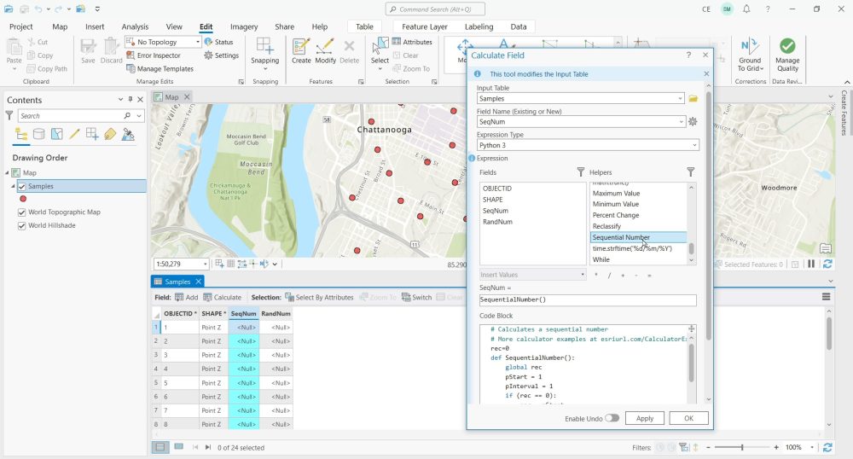Toggle the Enable Undo switch
Viewport: 853px width, 459px height.
[x=612, y=418]
